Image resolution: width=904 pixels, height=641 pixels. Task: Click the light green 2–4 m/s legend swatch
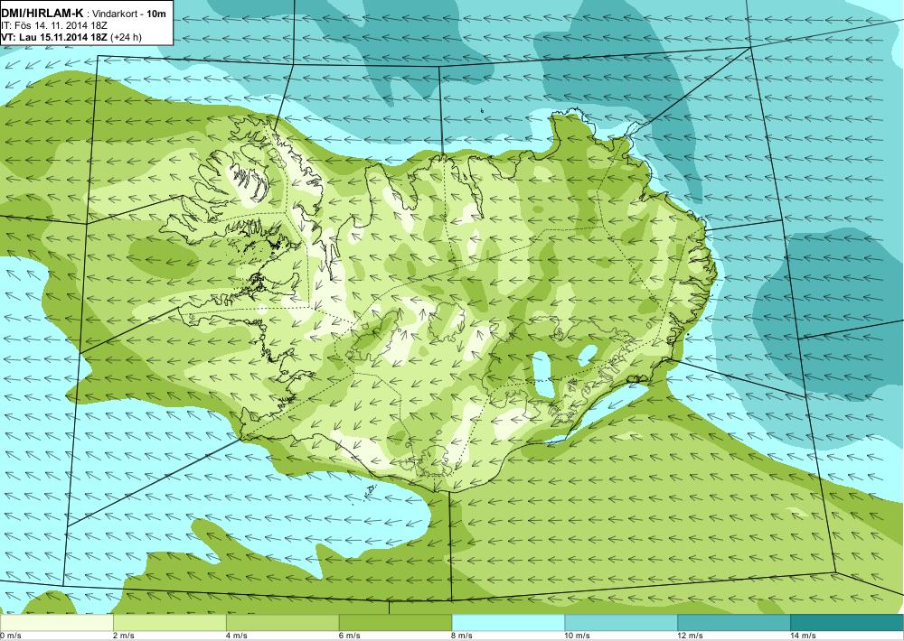[170, 623]
